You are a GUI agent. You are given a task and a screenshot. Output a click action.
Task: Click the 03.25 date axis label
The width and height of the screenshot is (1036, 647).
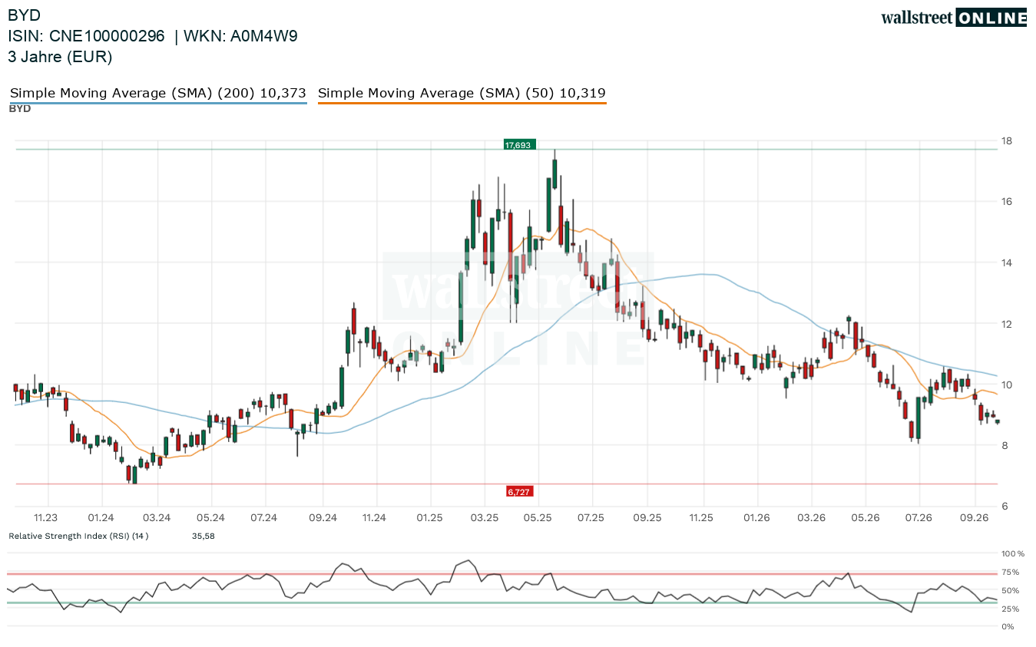tap(484, 518)
